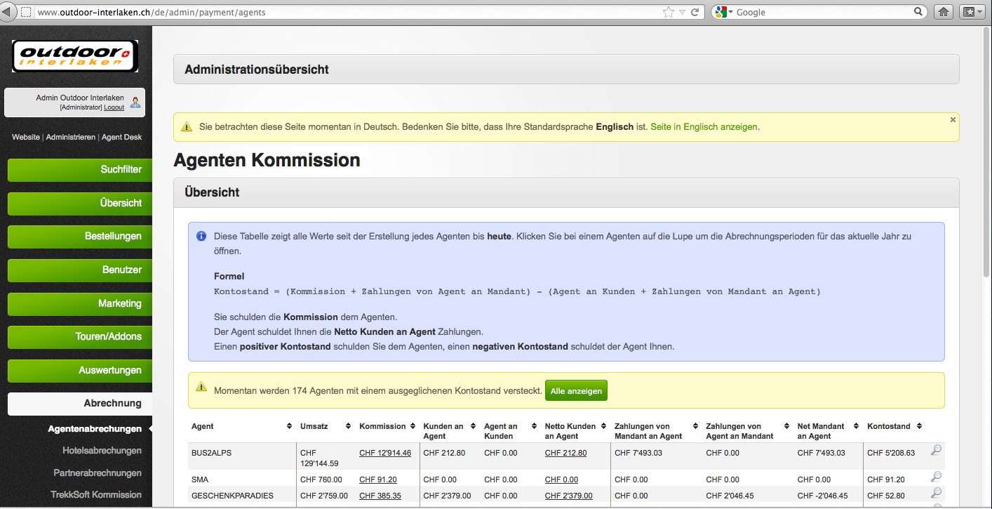The height and width of the screenshot is (509, 992).
Task: Click the Logout link
Action: point(114,107)
